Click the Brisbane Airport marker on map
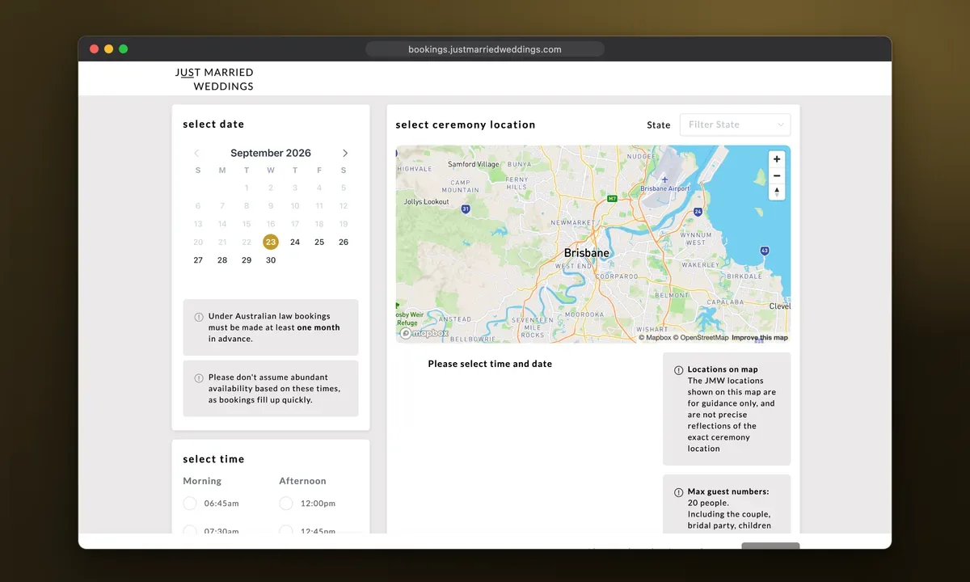Viewport: 970px width, 582px height. 664,179
